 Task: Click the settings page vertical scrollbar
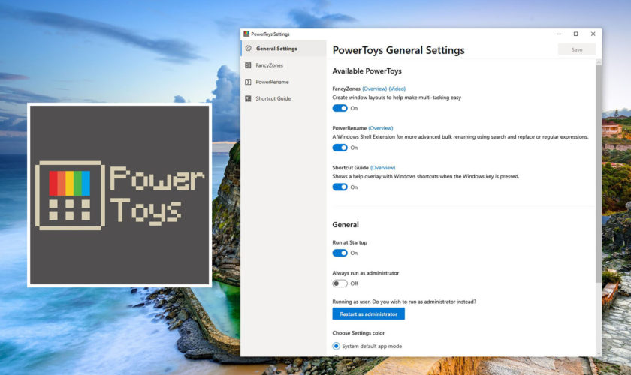pos(598,172)
